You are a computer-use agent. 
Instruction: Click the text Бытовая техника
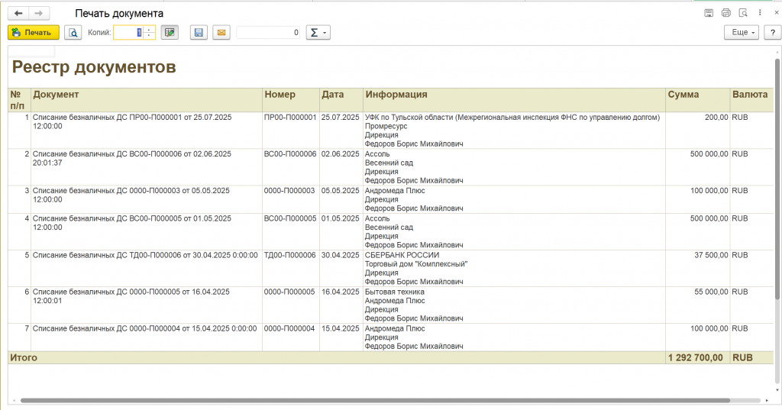[395, 292]
